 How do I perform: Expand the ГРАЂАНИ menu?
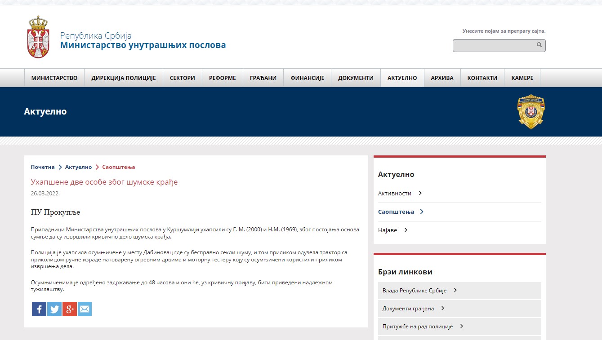click(x=263, y=78)
